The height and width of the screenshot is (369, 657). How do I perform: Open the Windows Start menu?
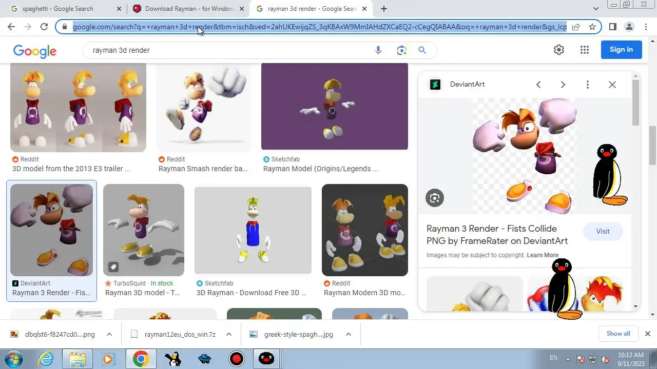click(x=14, y=359)
